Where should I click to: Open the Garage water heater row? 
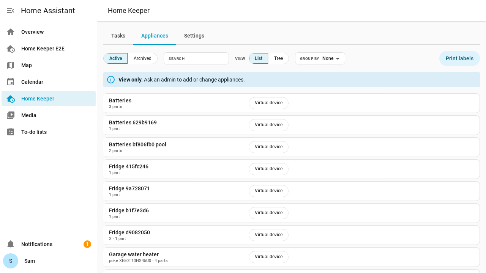coord(292,257)
